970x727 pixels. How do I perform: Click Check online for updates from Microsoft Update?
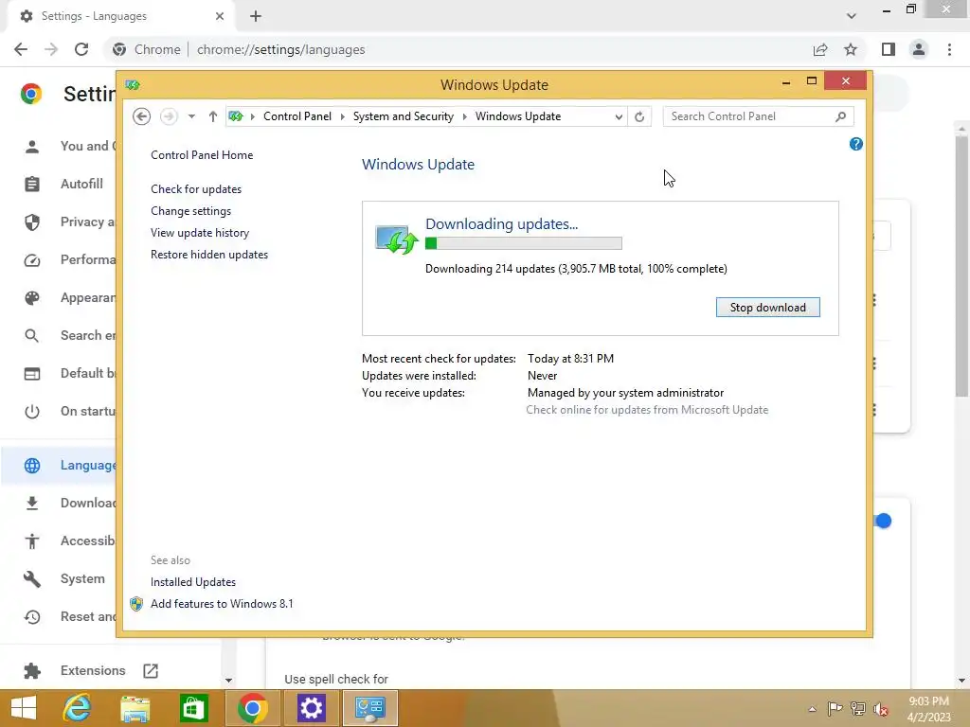click(647, 410)
